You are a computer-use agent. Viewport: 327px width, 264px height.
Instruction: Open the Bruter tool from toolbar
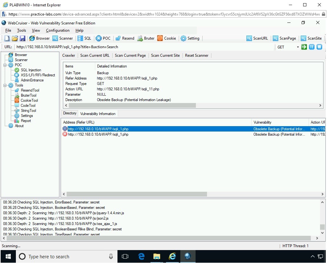click(x=146, y=38)
